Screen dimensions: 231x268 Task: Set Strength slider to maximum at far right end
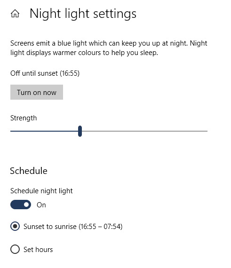tap(207, 131)
